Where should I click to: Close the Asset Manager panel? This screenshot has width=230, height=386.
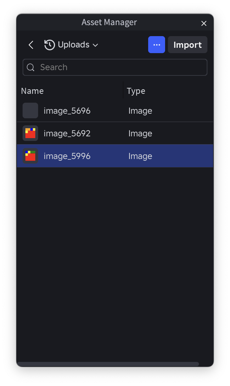click(204, 23)
